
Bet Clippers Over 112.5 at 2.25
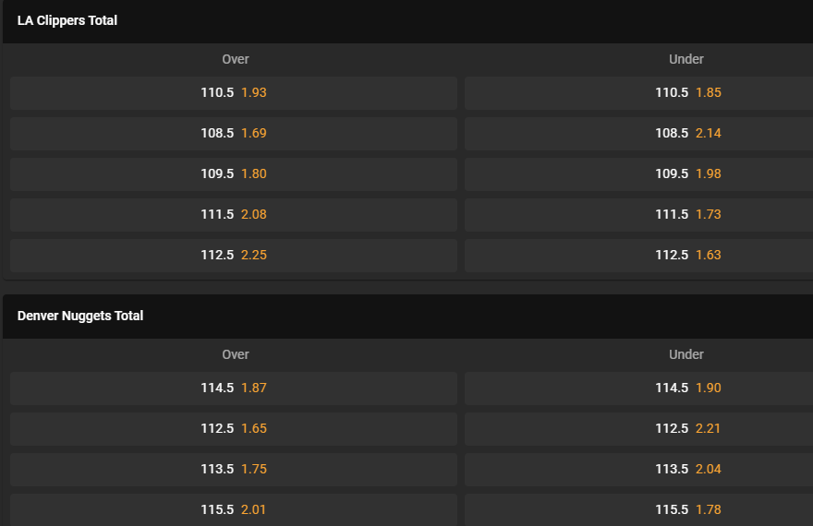(x=234, y=256)
